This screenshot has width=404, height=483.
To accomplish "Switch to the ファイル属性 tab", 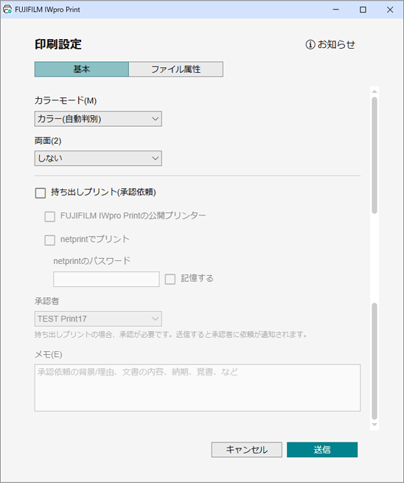I will click(175, 69).
